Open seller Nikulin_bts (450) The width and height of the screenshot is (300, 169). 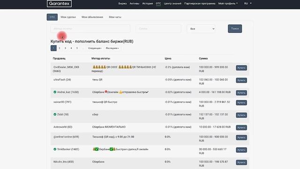(64, 161)
